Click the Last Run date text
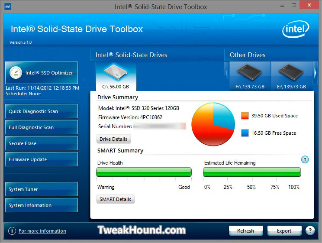This screenshot has height=243, width=322. point(42,88)
